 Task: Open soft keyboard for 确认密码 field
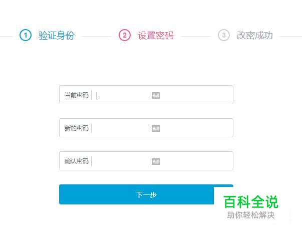[156, 161]
